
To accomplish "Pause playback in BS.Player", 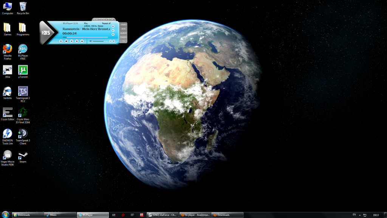I will coord(60,41).
